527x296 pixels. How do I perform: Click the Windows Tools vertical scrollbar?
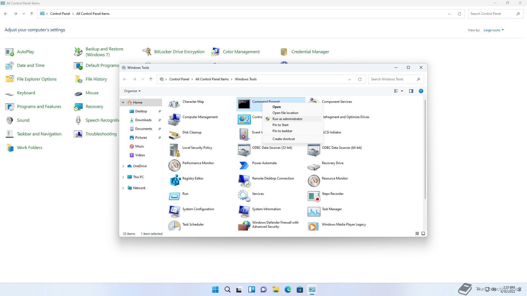[x=425, y=149]
